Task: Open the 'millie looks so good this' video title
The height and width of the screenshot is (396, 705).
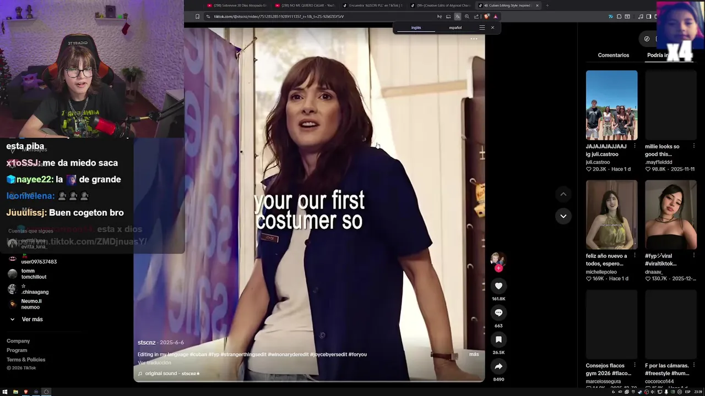Action: click(x=662, y=150)
